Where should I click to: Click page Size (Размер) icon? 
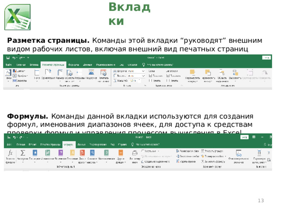[60, 73]
